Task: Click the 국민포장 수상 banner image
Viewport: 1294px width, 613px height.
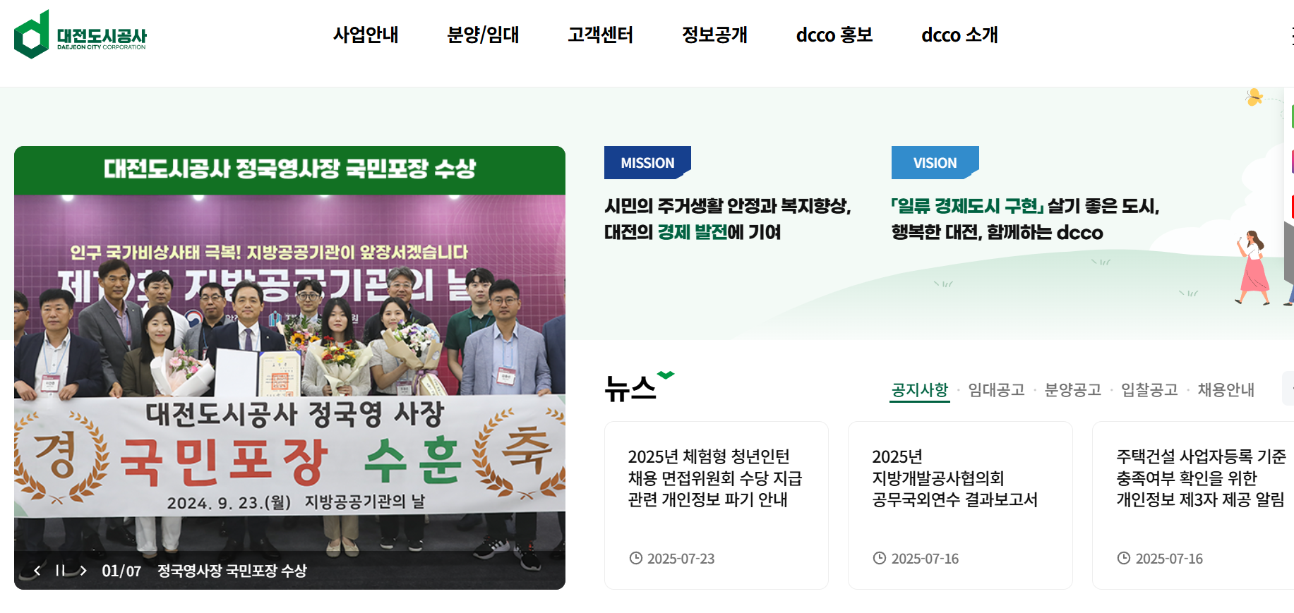Action: click(x=289, y=368)
